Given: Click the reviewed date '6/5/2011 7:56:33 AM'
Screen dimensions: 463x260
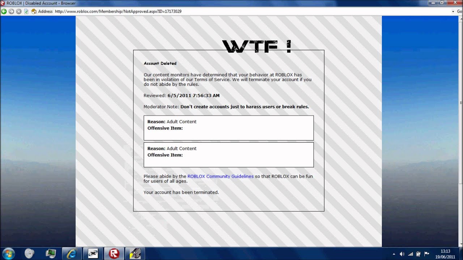Looking at the screenshot, I should 194,96.
